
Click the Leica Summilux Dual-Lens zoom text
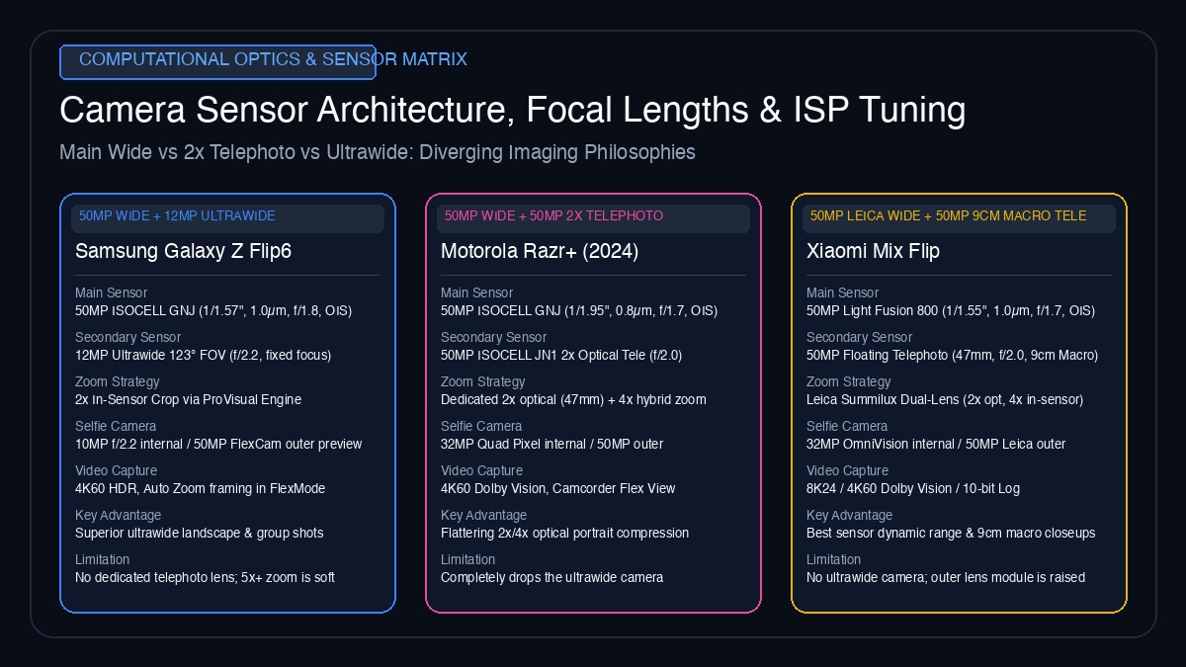pyautogui.click(x=945, y=399)
